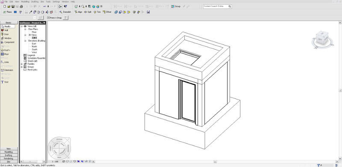342x167 pixels.
Task: Select the Modify tool
Action: tap(8, 26)
